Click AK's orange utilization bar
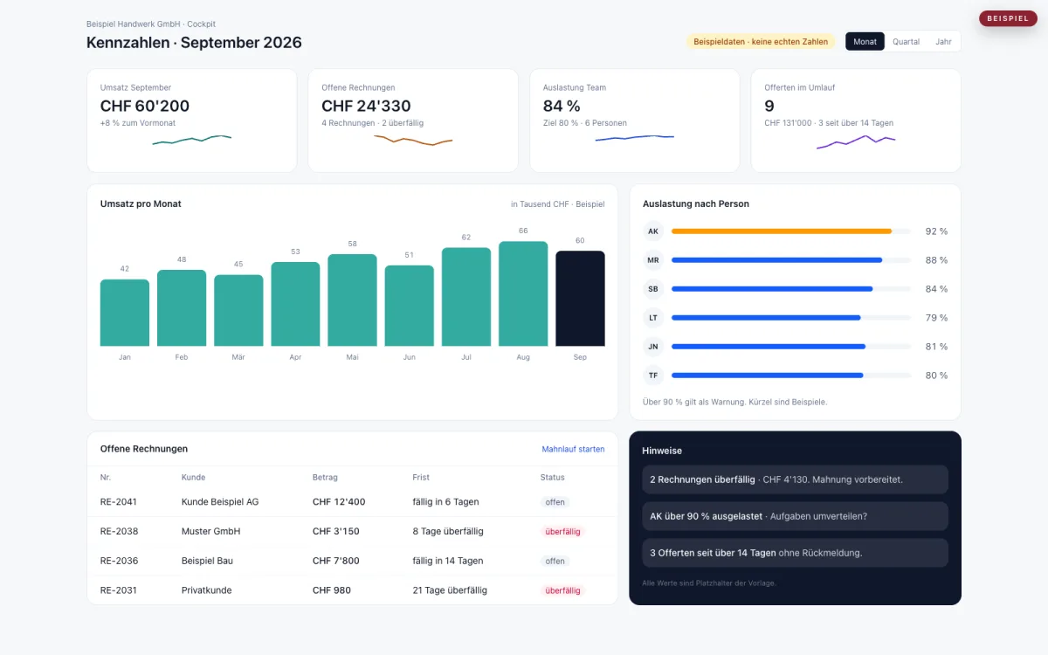 (x=782, y=231)
